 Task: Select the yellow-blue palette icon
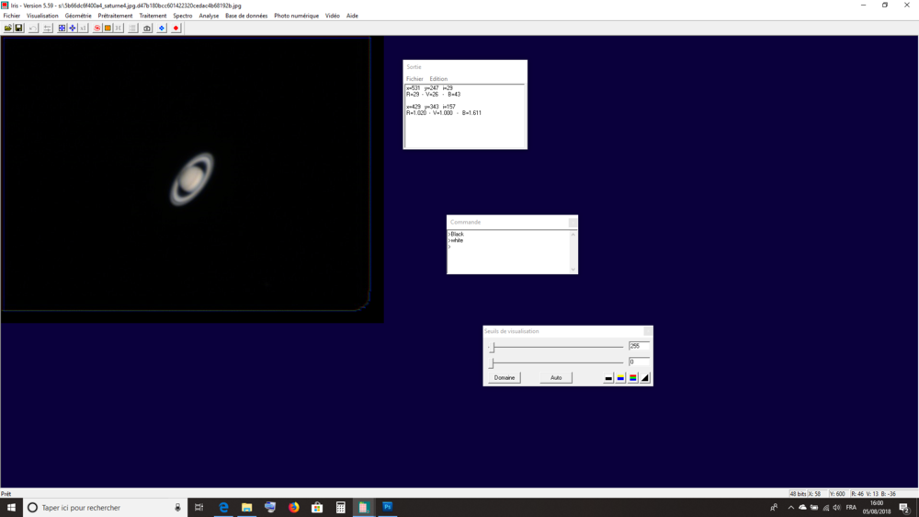(620, 378)
